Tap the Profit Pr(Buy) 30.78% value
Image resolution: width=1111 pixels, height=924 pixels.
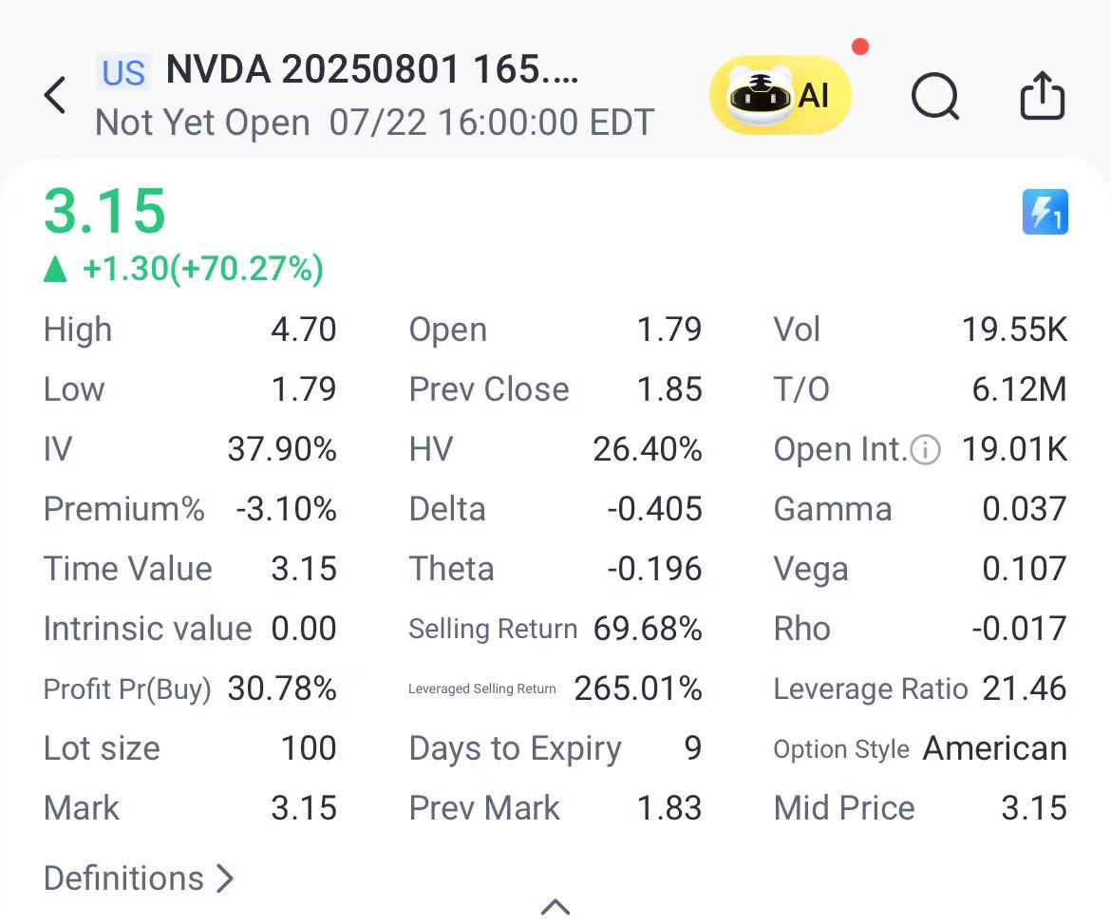[x=282, y=688]
